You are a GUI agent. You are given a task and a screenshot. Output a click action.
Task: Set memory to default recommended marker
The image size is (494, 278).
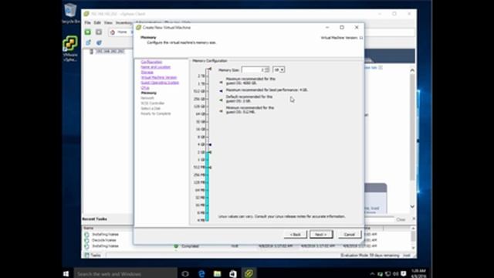coord(221,100)
